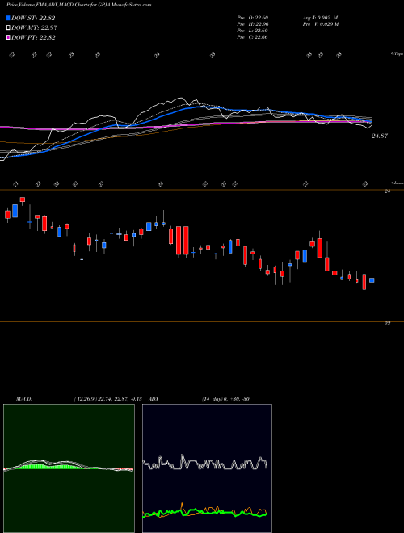
Task: Click the '22' price axis label
Action: [387, 324]
